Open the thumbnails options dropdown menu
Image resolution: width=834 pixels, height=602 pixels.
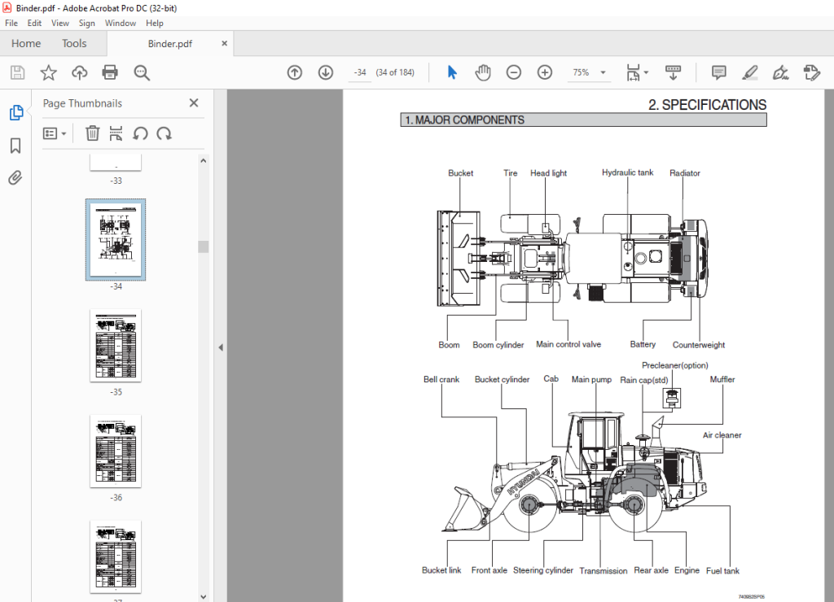55,133
